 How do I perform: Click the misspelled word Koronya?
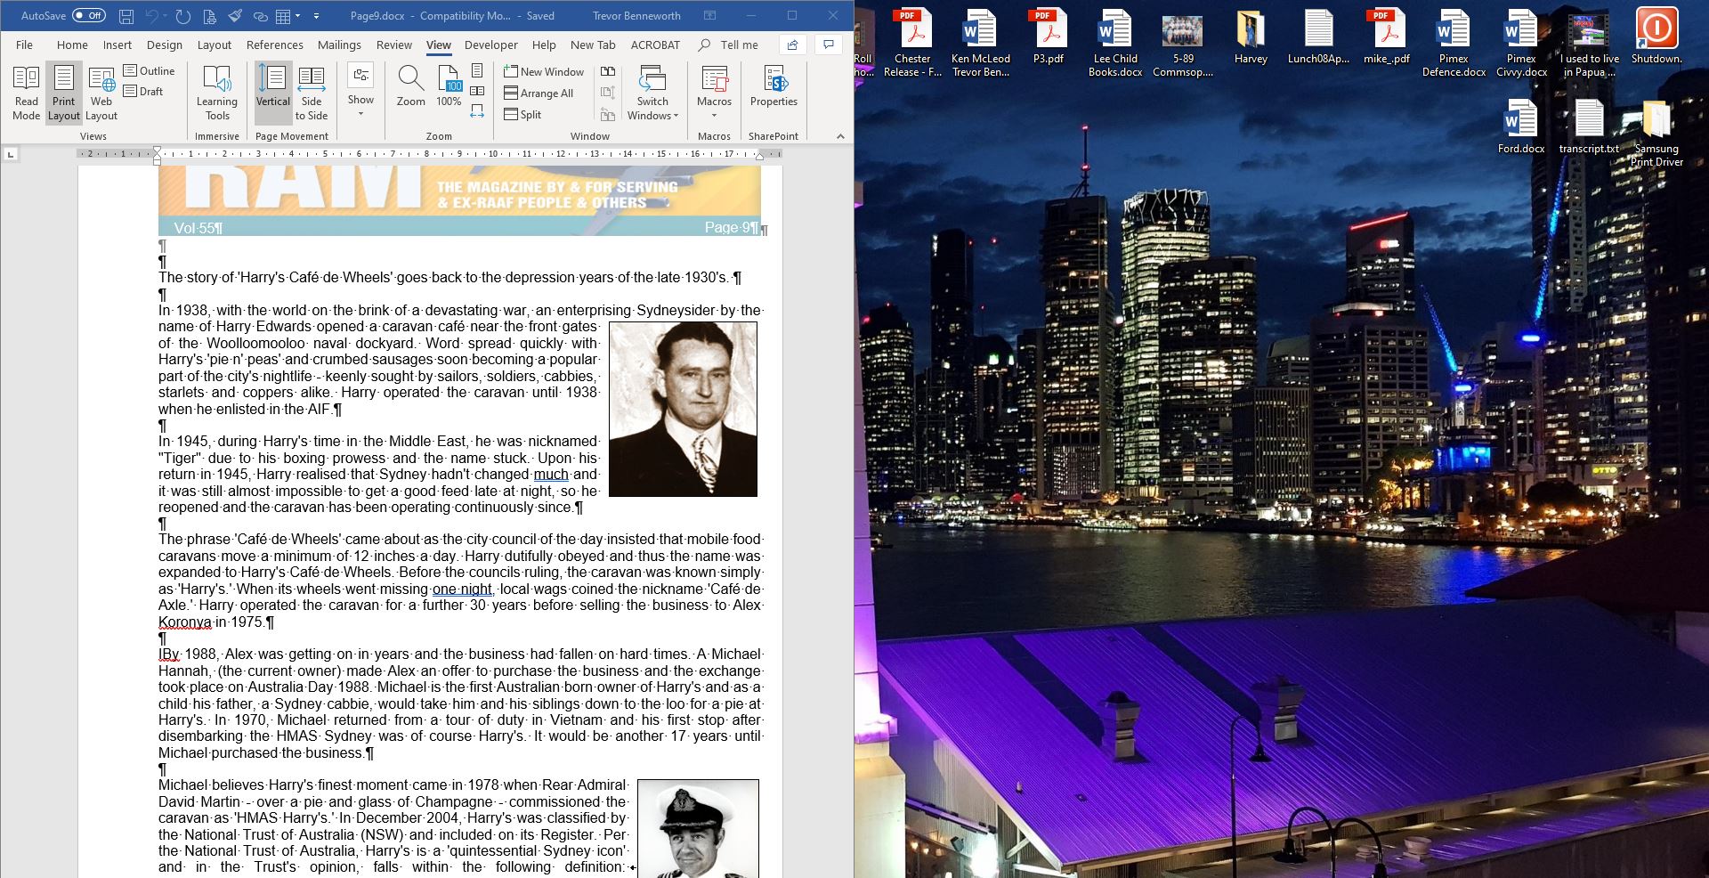185,622
